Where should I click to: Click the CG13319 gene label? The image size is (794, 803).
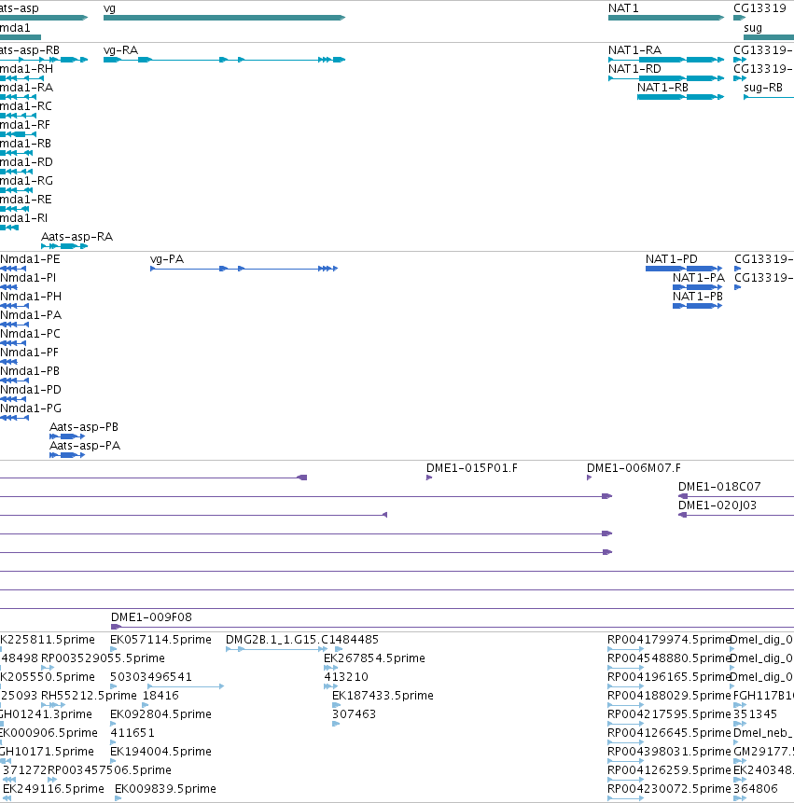[x=759, y=8]
